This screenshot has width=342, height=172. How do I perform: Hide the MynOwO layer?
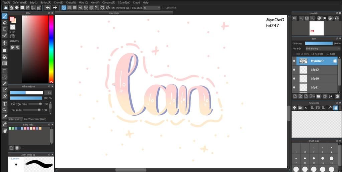click(294, 61)
